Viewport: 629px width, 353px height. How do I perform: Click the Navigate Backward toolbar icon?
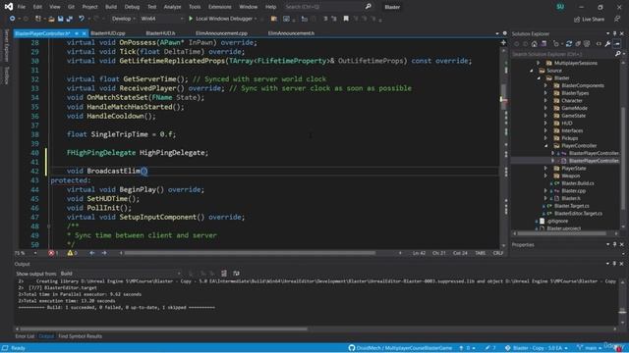point(12,19)
